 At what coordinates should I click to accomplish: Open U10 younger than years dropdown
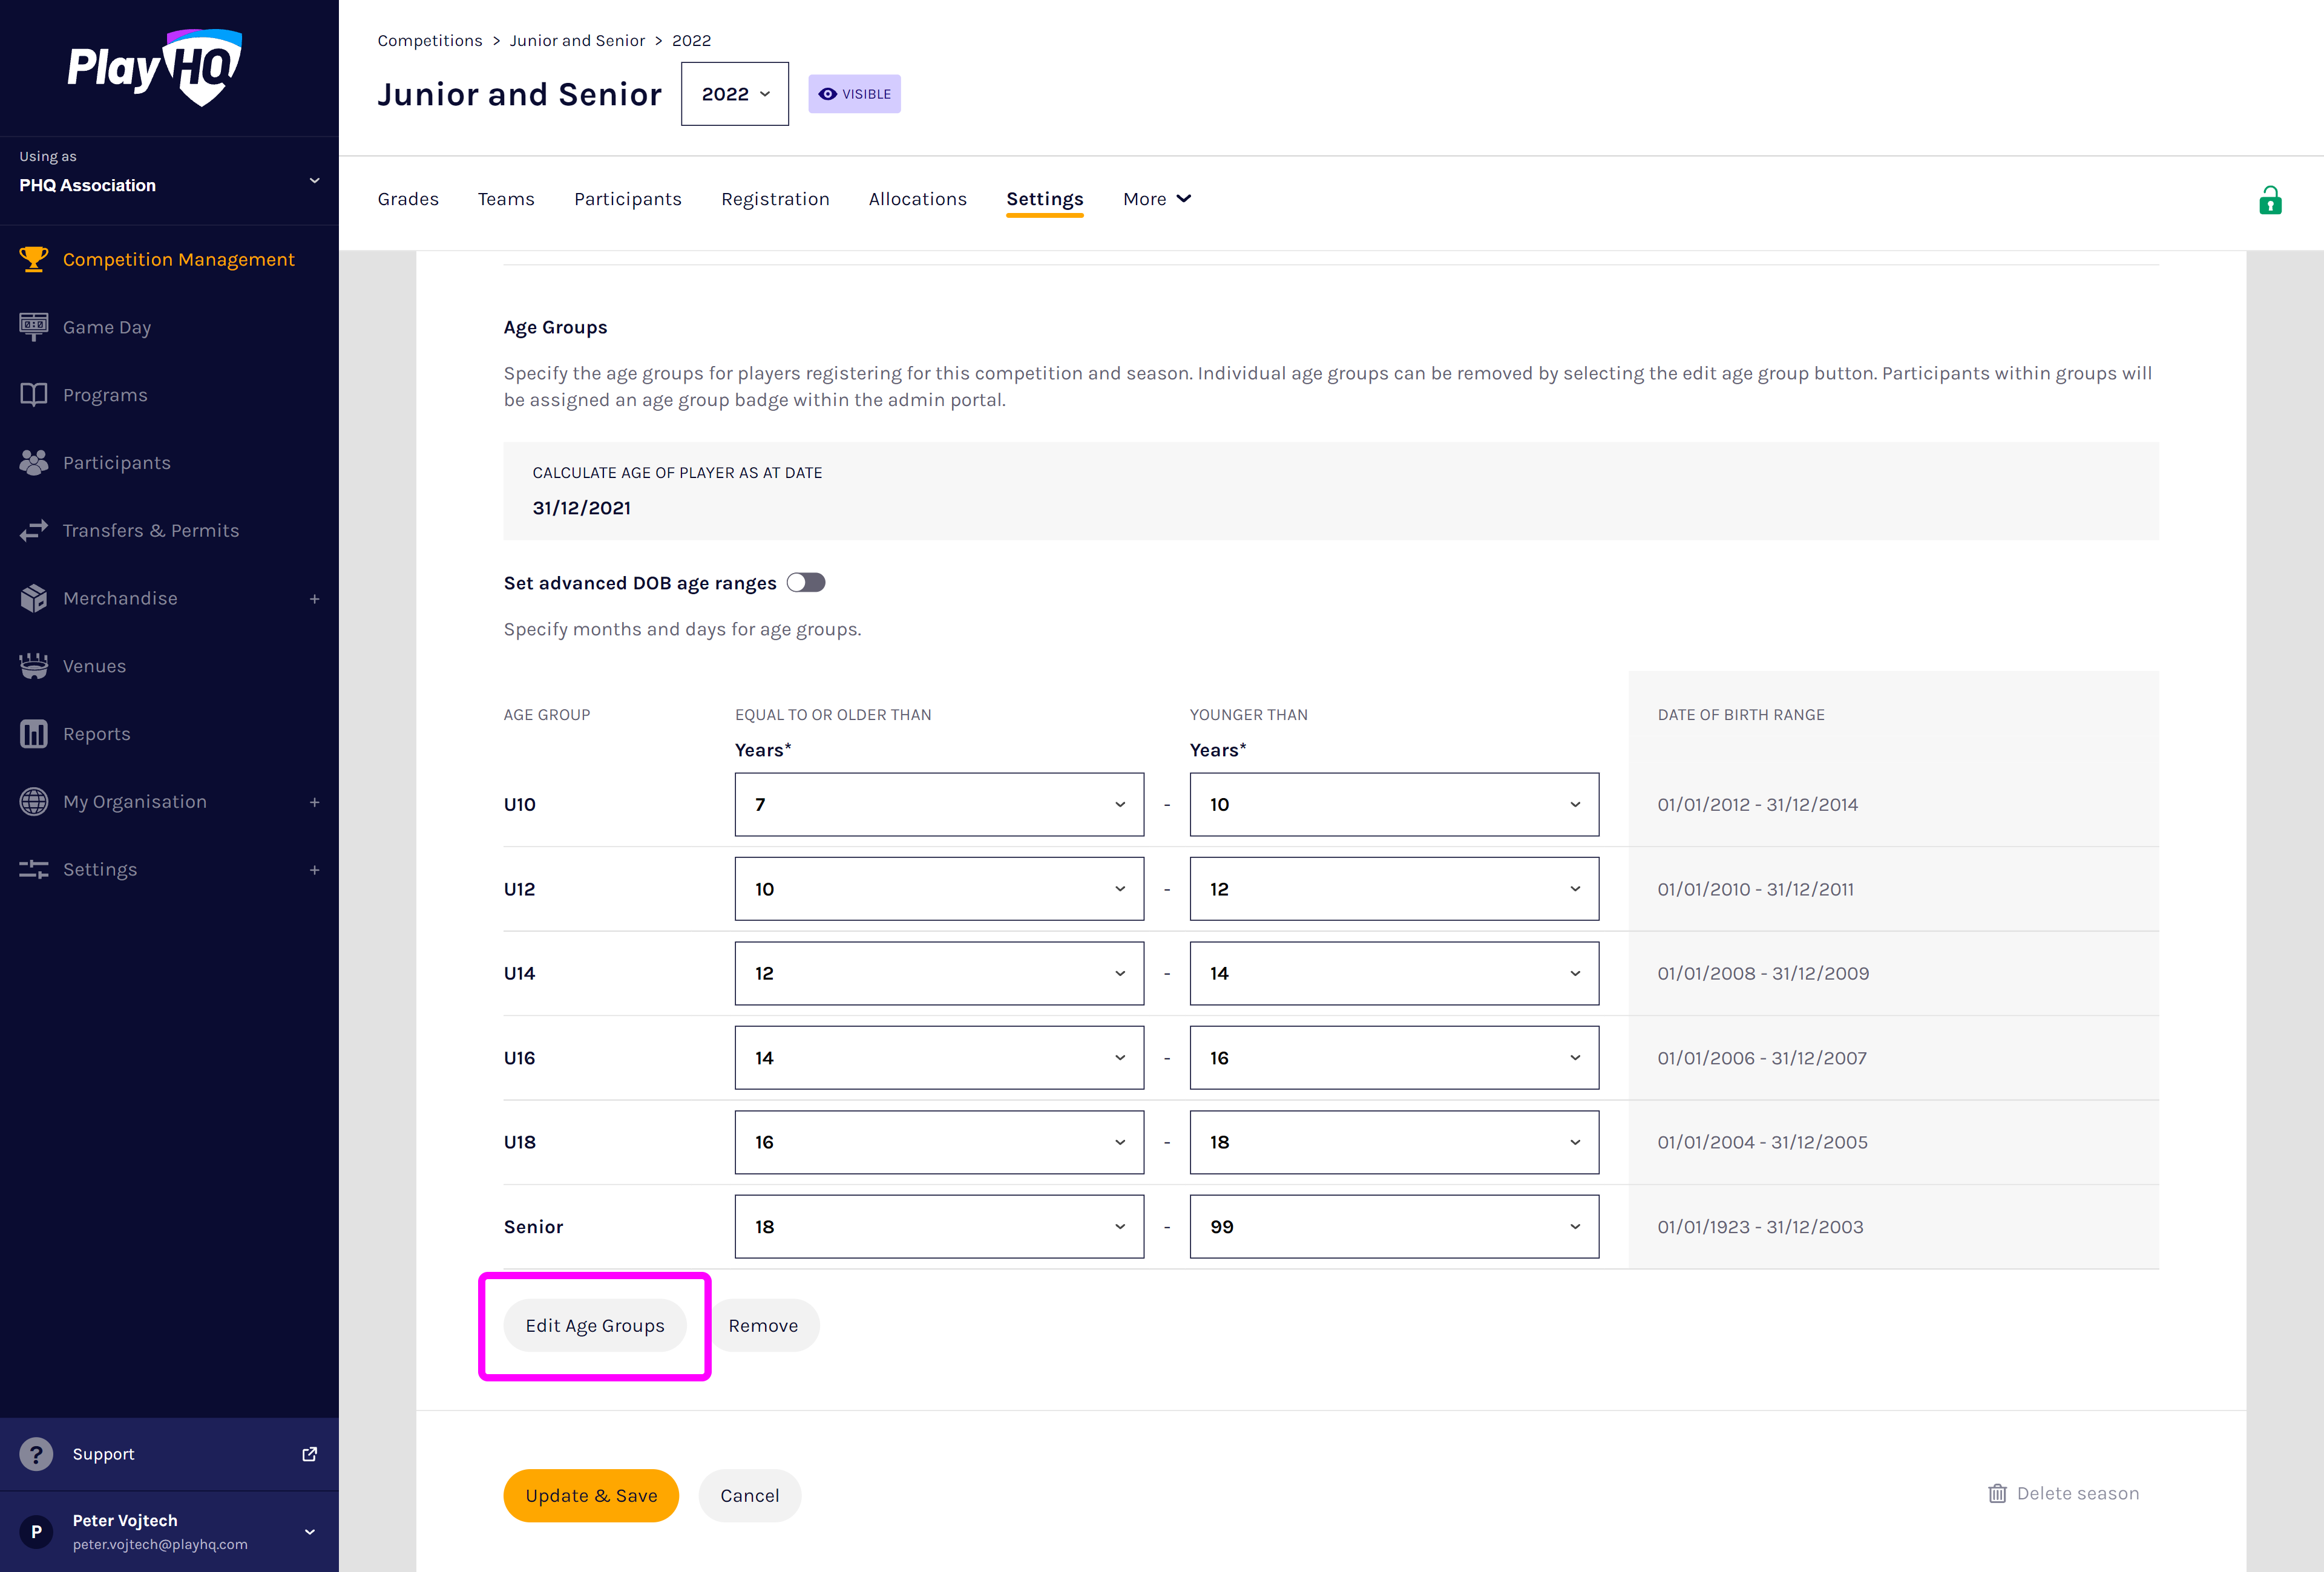(1393, 804)
